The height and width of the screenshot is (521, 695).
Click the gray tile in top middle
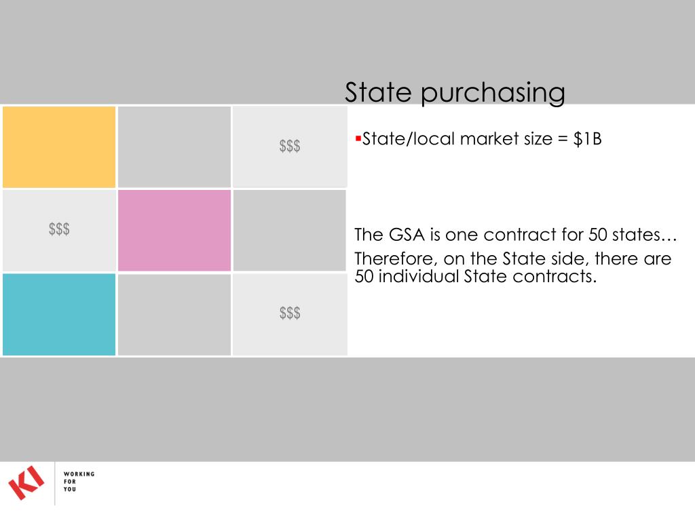point(174,147)
